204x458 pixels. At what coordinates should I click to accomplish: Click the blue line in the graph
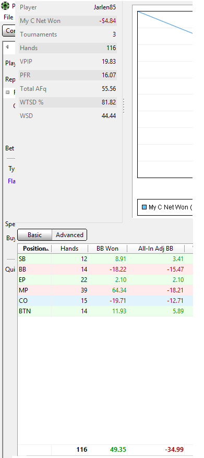165,22
